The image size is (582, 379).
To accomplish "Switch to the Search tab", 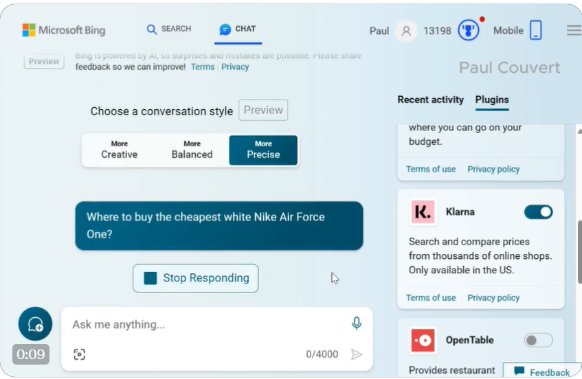I will (x=169, y=29).
